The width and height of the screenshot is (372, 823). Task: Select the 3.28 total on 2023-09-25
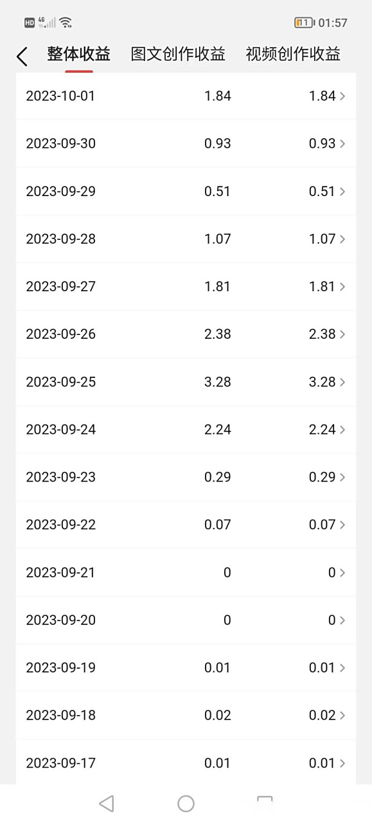tap(218, 382)
